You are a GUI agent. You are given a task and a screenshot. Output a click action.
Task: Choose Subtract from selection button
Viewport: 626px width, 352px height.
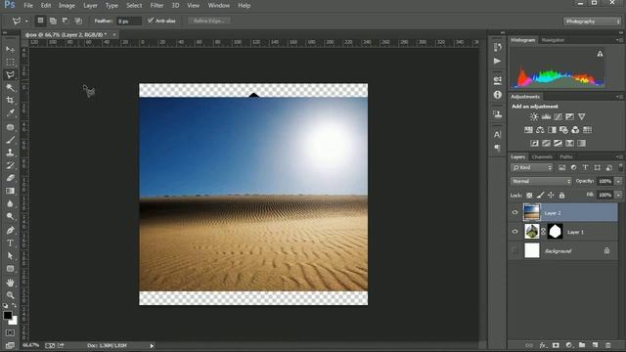click(x=66, y=21)
